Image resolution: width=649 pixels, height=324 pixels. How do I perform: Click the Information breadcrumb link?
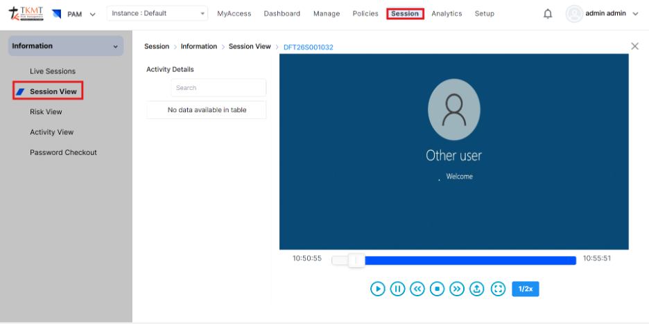(x=199, y=46)
